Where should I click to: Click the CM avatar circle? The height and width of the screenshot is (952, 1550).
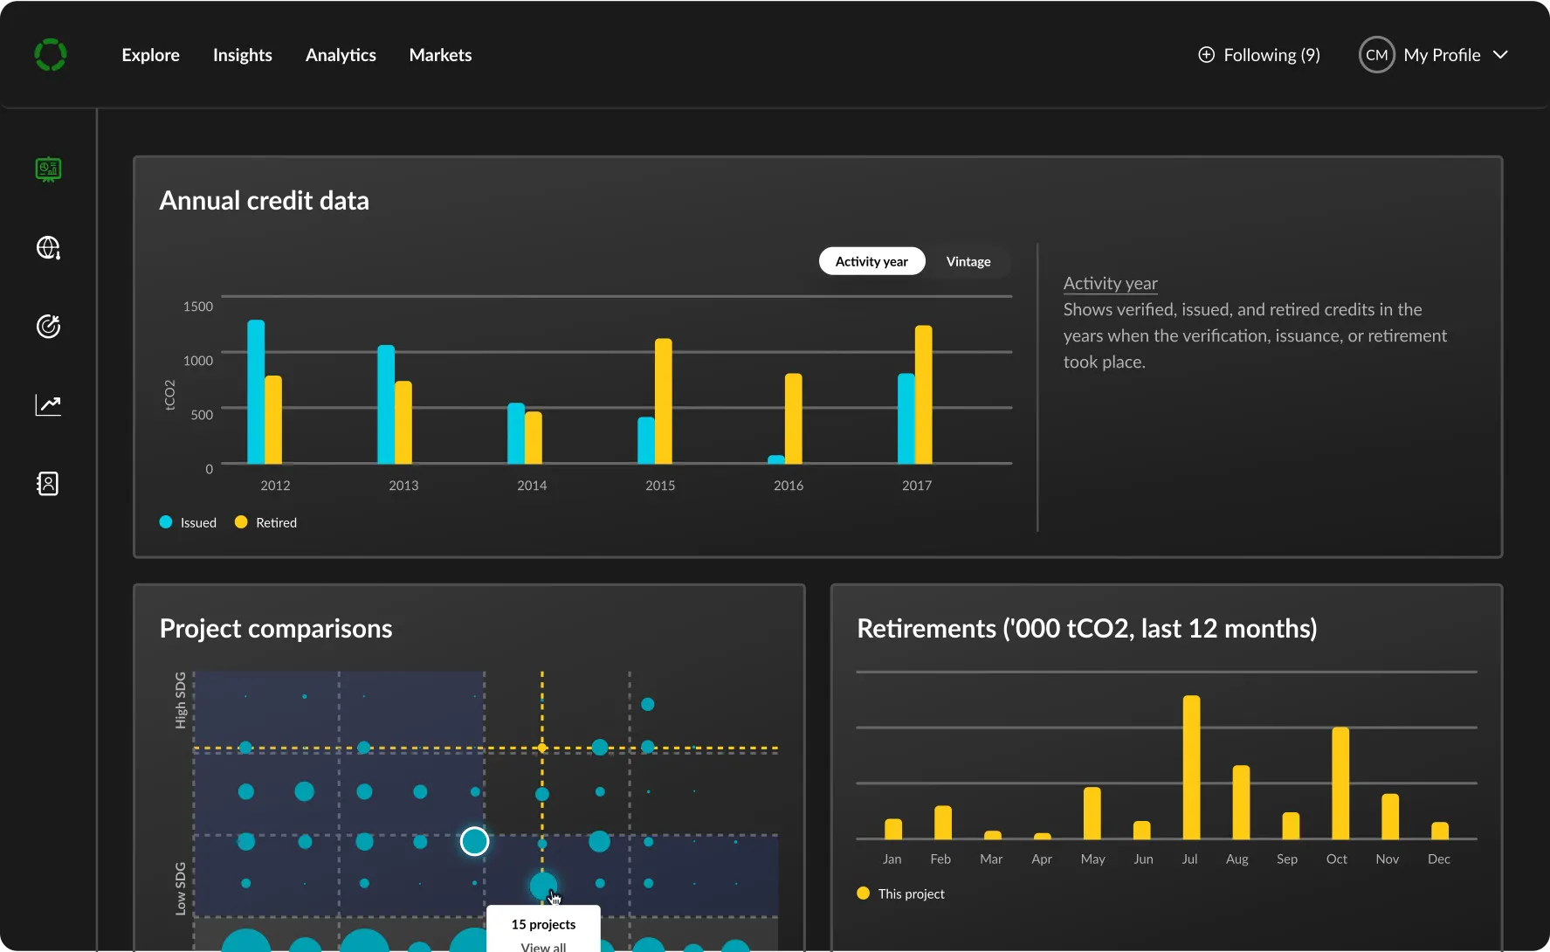[1376, 55]
